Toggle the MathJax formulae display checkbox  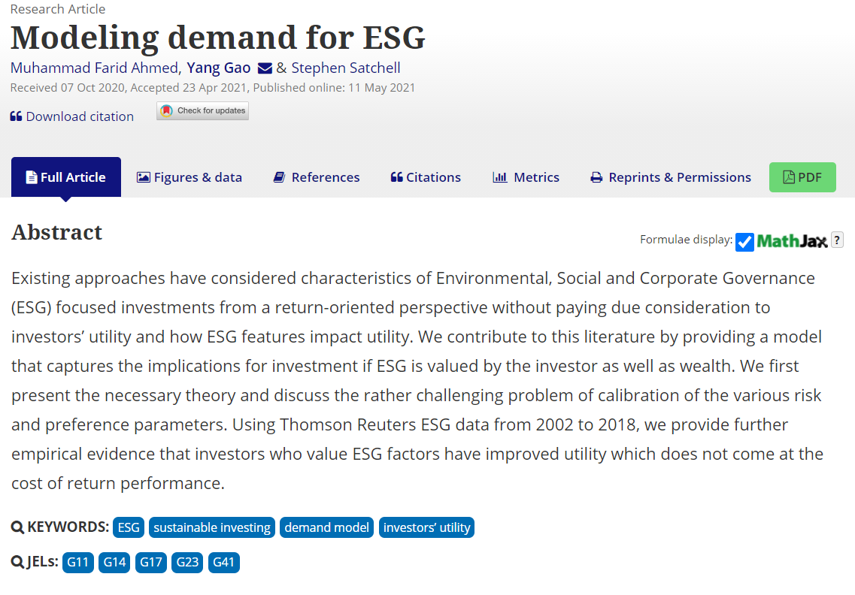point(744,242)
